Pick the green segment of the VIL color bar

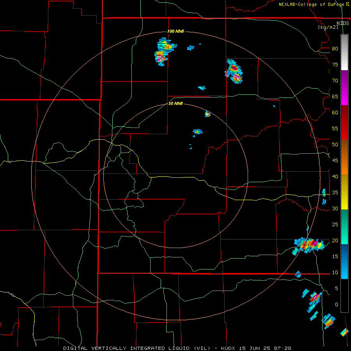[344, 227]
